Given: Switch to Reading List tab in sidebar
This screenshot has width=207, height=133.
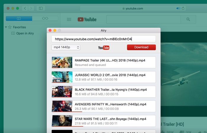Looking at the screenshot, I should (x=45, y=18).
